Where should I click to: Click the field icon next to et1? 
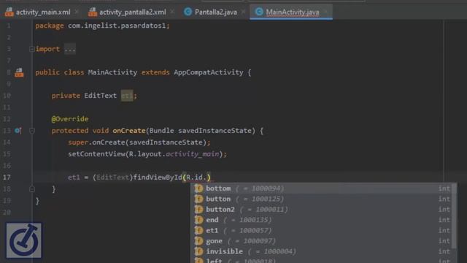198,231
